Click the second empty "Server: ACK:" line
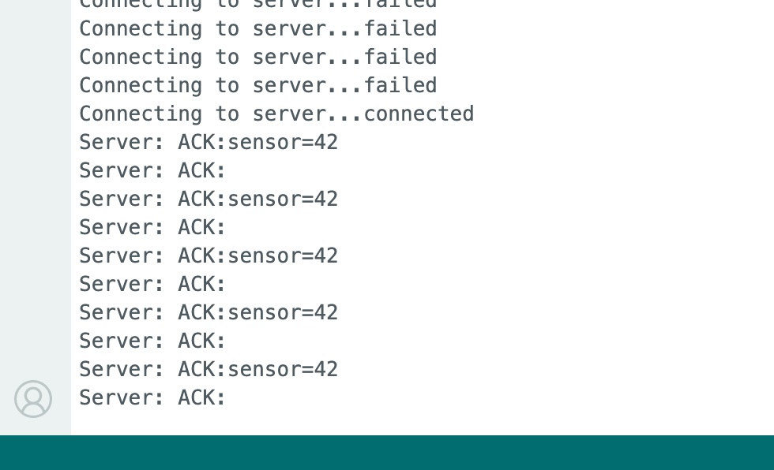Screen dimensions: 774x470 pos(152,227)
